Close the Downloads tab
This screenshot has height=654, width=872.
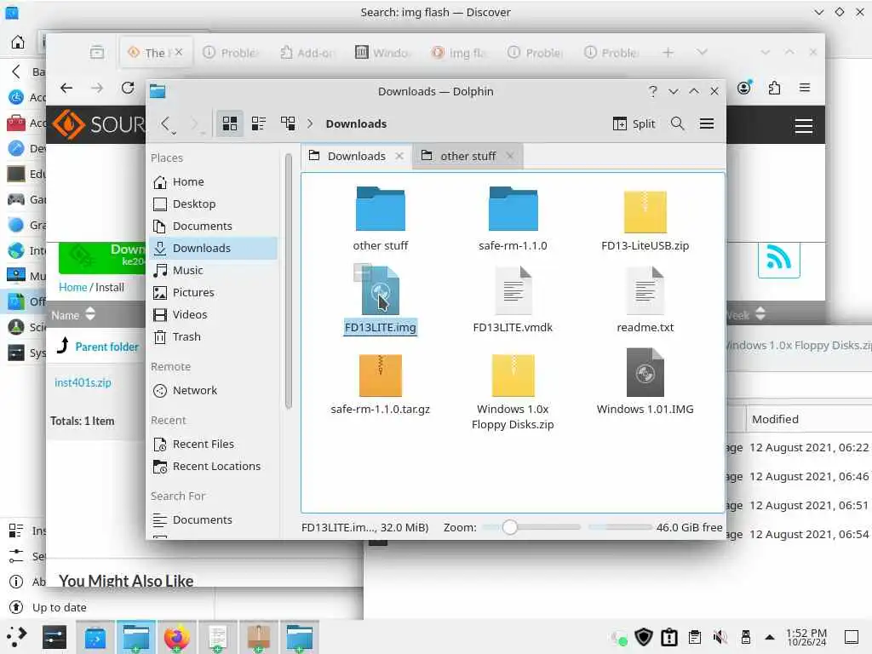[399, 157]
